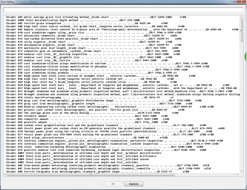Select A66 pearlite amount entry
The width and height of the screenshot is (247, 190).
(x=86, y=122)
